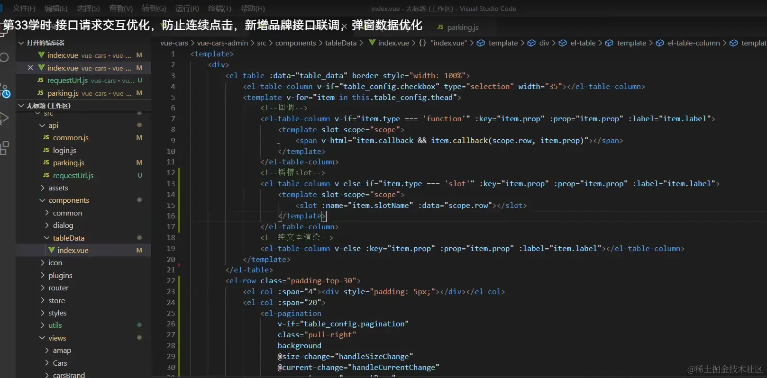The image size is (767, 378).
Task: Open the 帮助(H) menu
Action: click(x=253, y=9)
